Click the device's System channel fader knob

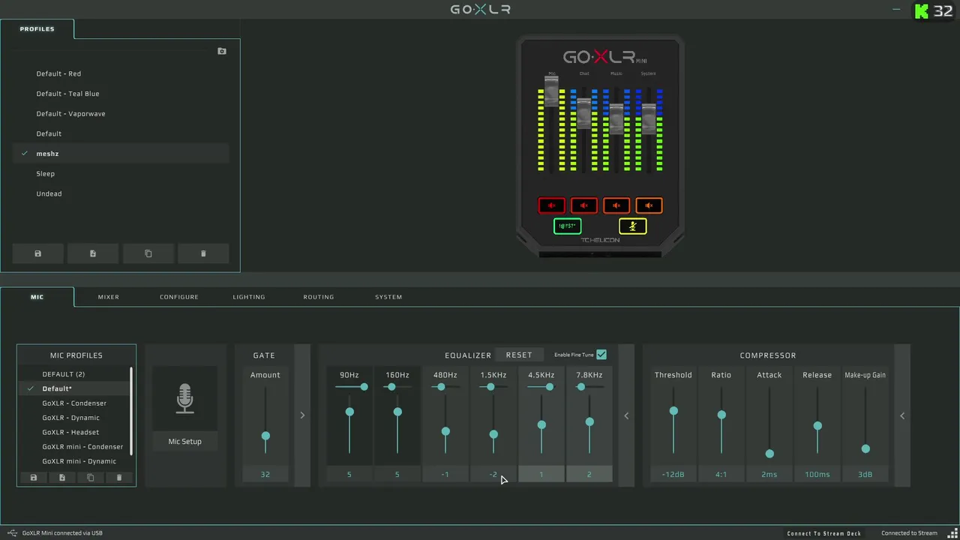(649, 118)
